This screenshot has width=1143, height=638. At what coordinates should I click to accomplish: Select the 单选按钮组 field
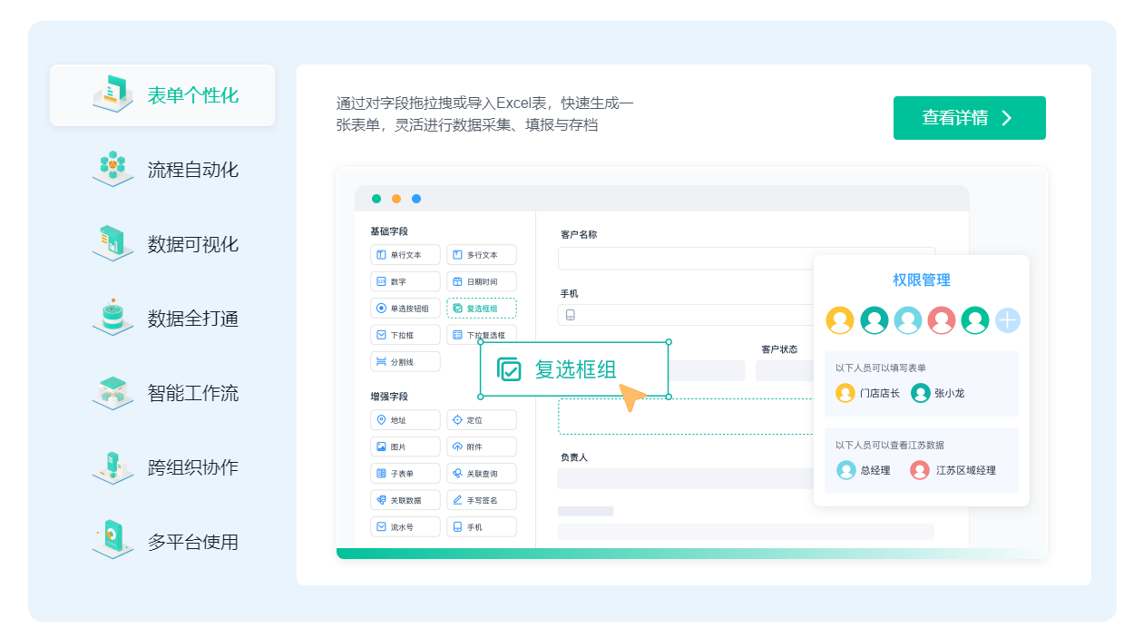[x=405, y=308]
